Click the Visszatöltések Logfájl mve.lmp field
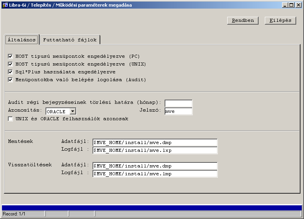The width and height of the screenshot is (304, 219). coord(155,174)
